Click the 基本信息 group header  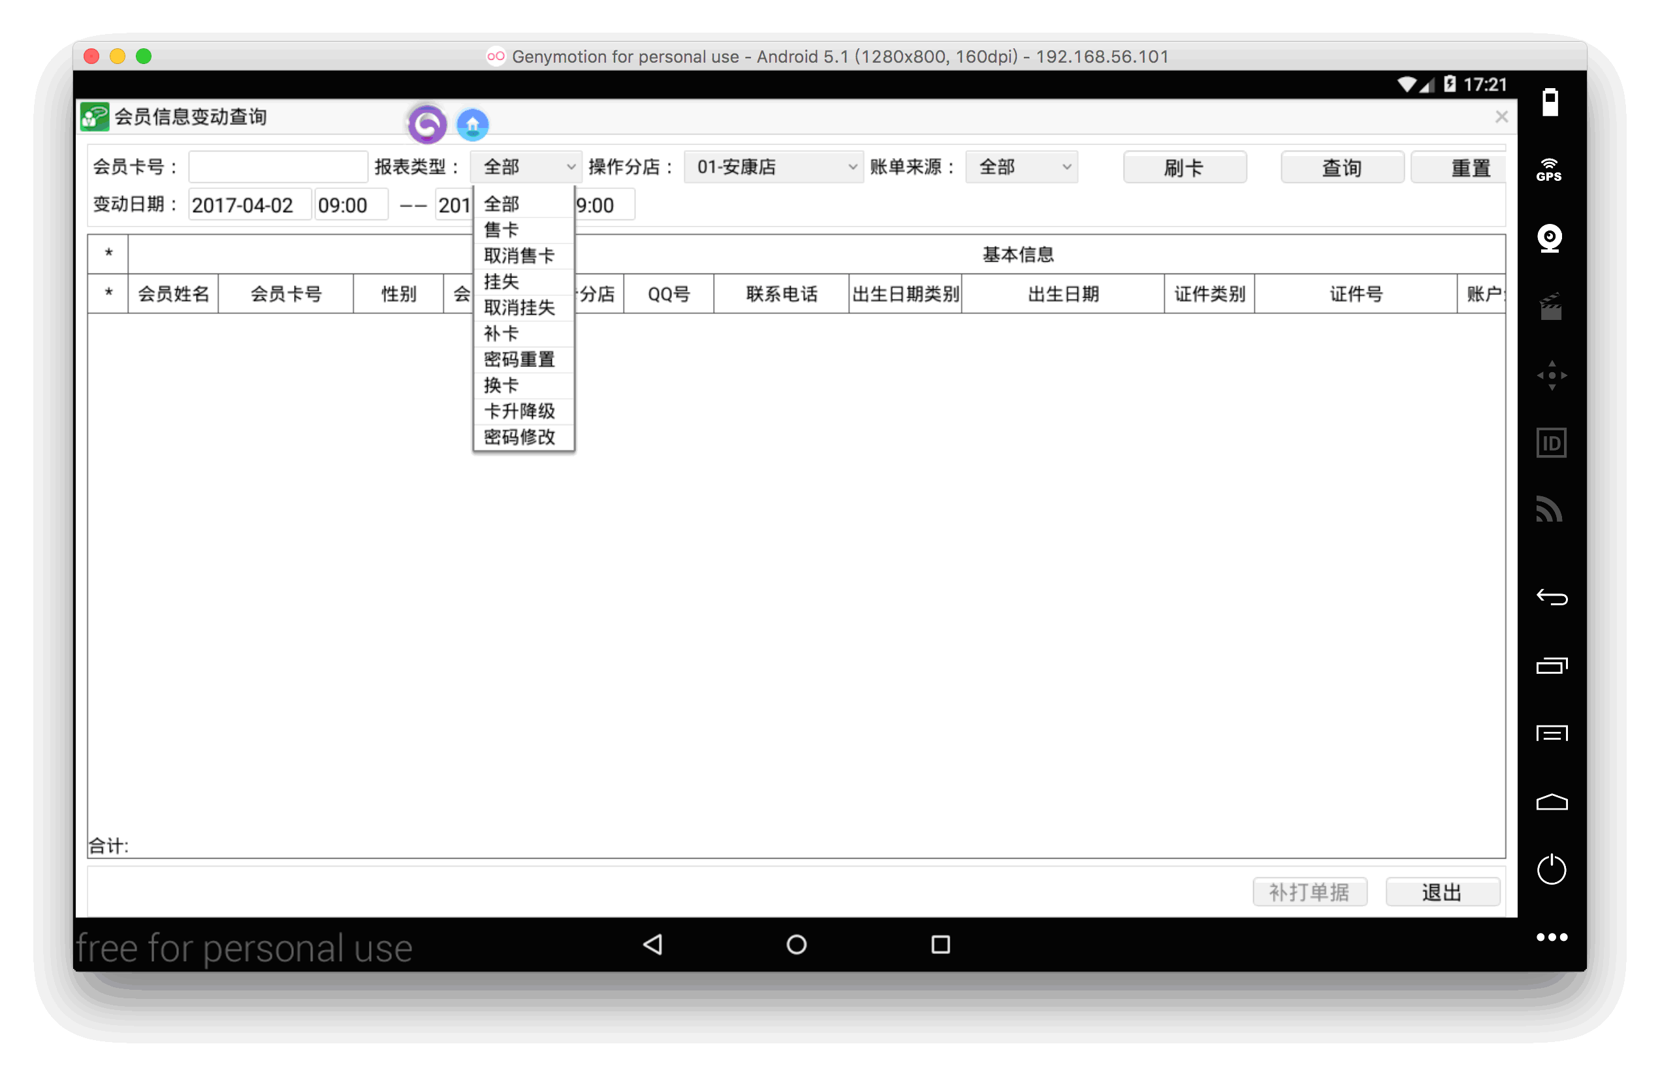(x=1017, y=255)
